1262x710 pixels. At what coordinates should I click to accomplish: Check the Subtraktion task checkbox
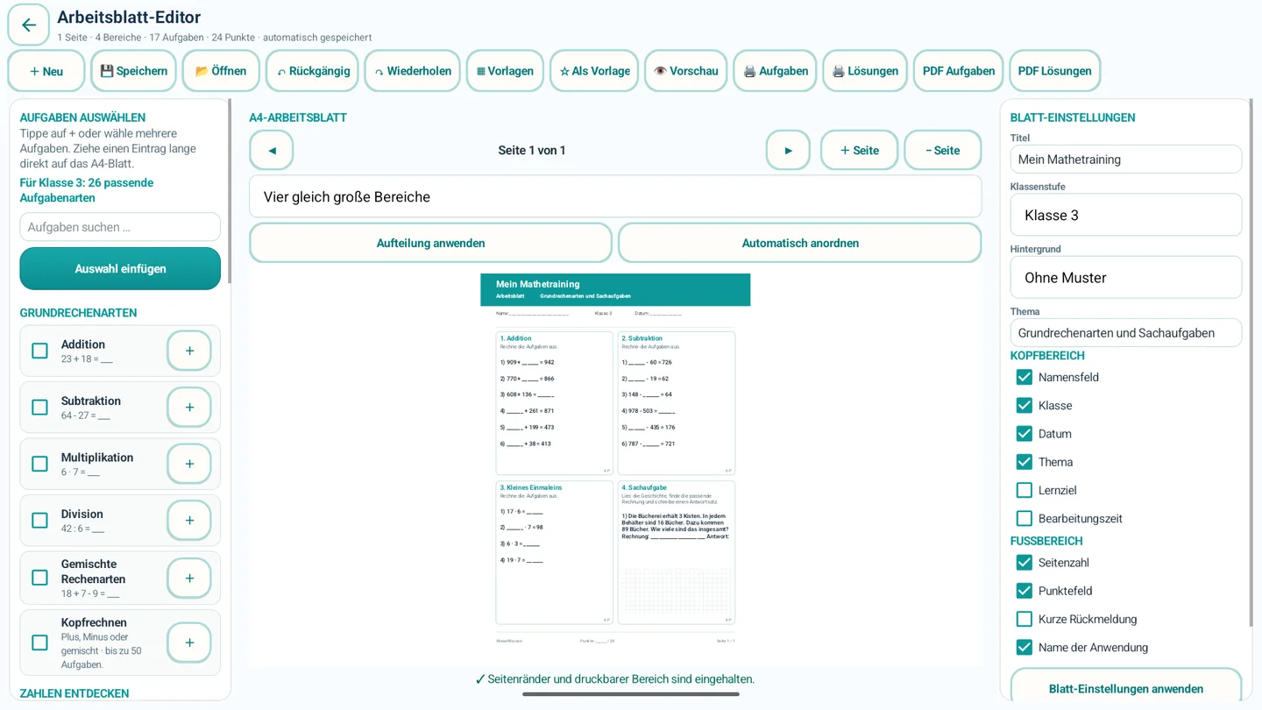(x=39, y=408)
